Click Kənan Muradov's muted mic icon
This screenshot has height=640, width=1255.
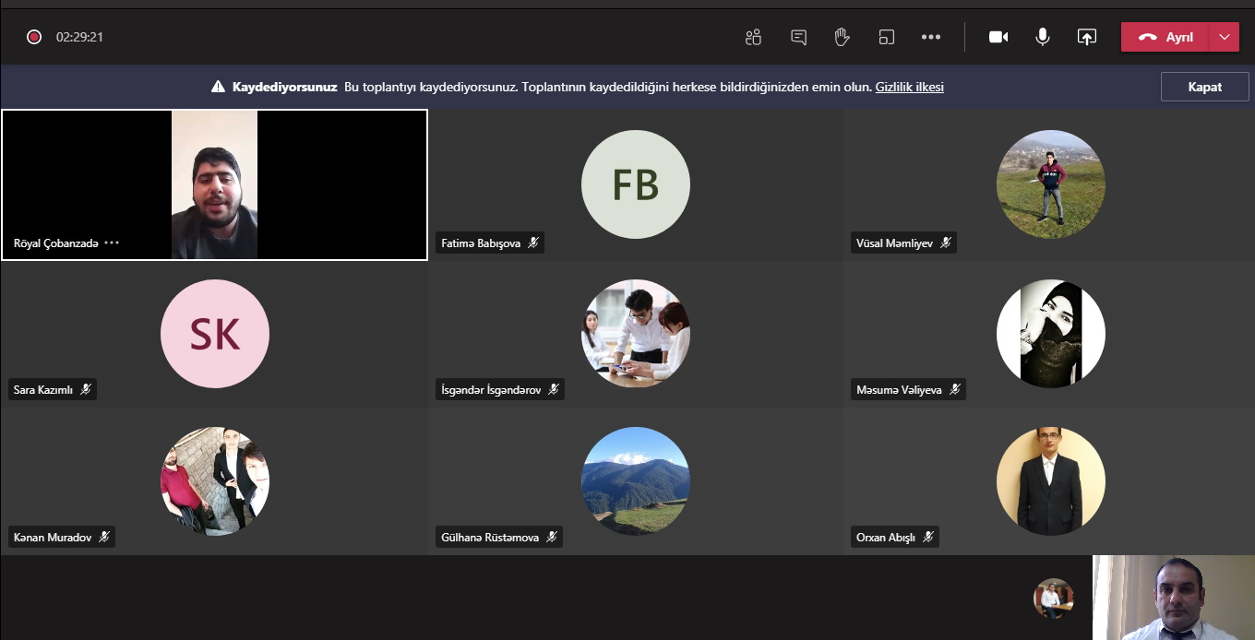(x=104, y=536)
